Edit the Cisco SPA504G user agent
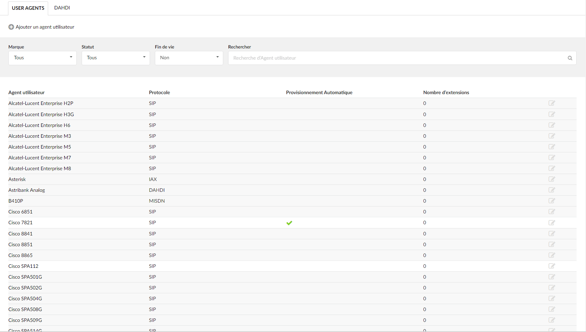Screen dimensions: 586x332 click(552, 299)
